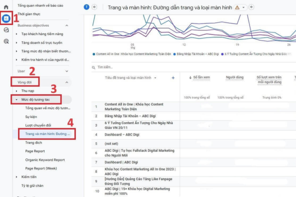Click the warning triangle beside the report title

(x=237, y=7)
